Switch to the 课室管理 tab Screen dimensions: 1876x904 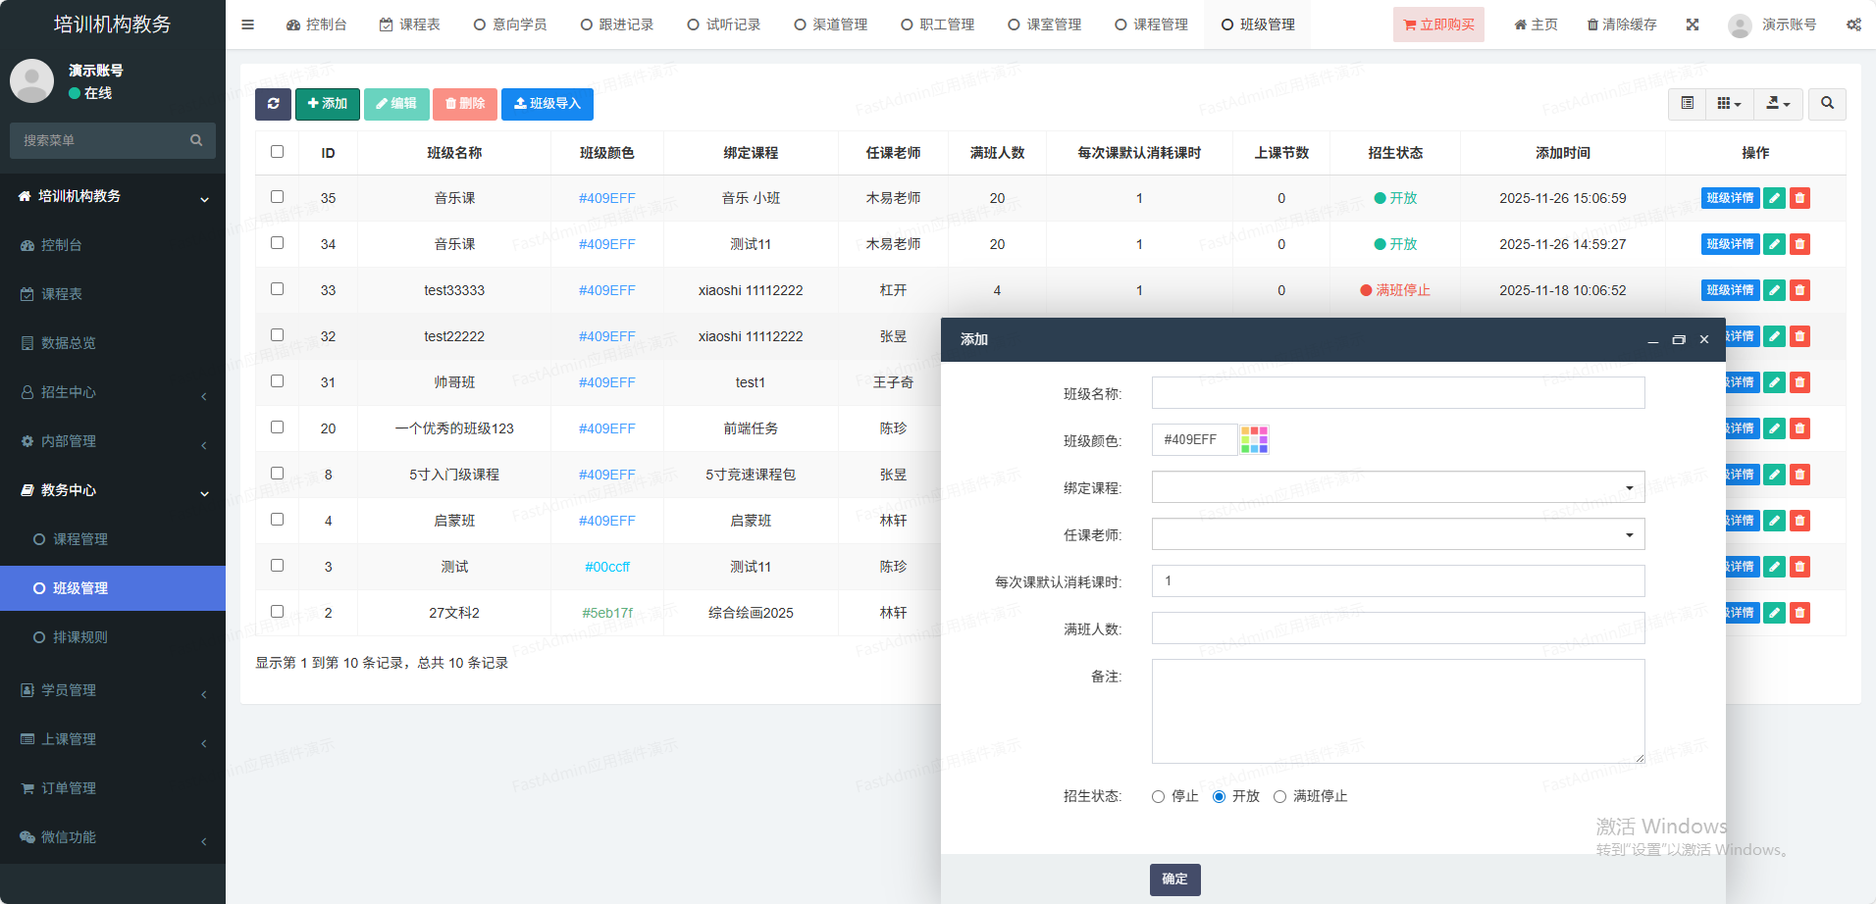pyautogui.click(x=1045, y=25)
